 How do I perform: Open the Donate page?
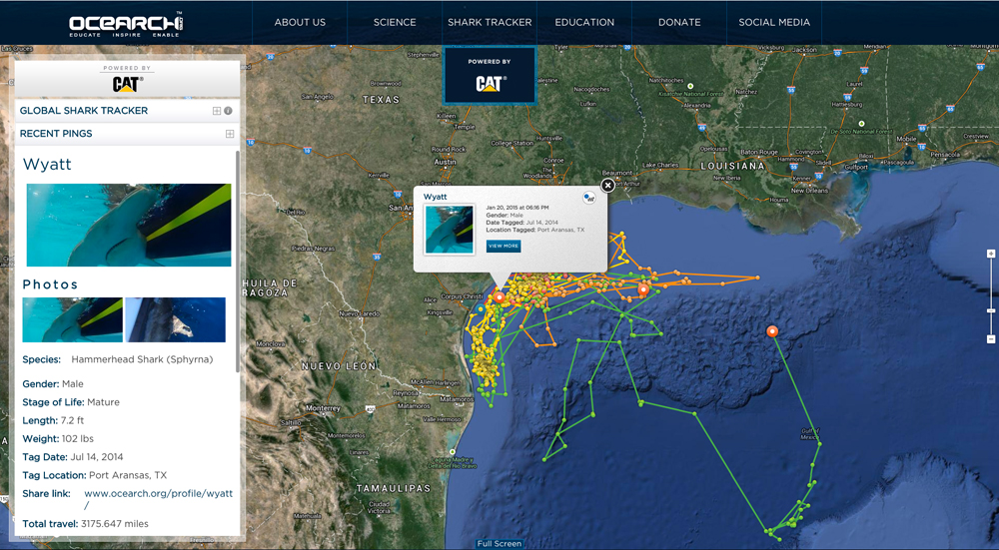(679, 22)
